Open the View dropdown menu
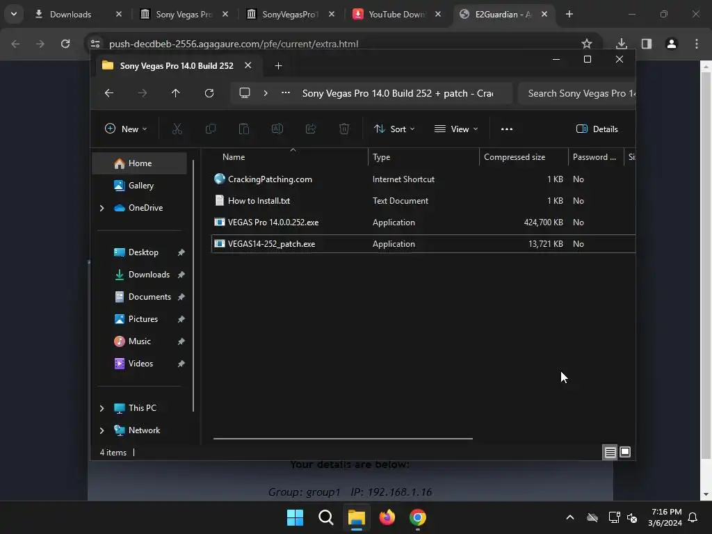Viewport: 712px width, 534px height. pyautogui.click(x=456, y=129)
